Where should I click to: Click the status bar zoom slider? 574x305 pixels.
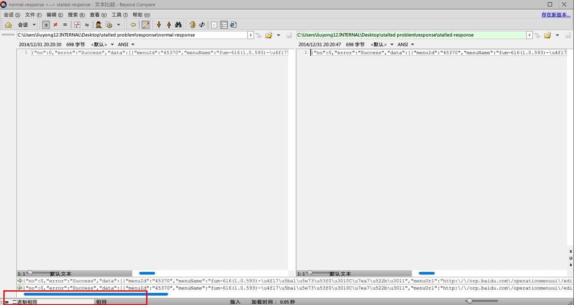(482, 301)
